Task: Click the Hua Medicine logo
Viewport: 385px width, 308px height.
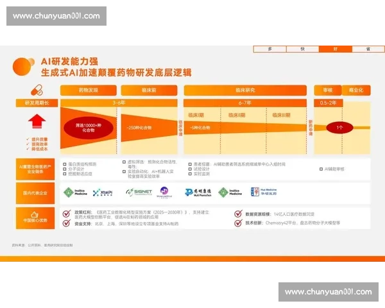Action: 264,192
